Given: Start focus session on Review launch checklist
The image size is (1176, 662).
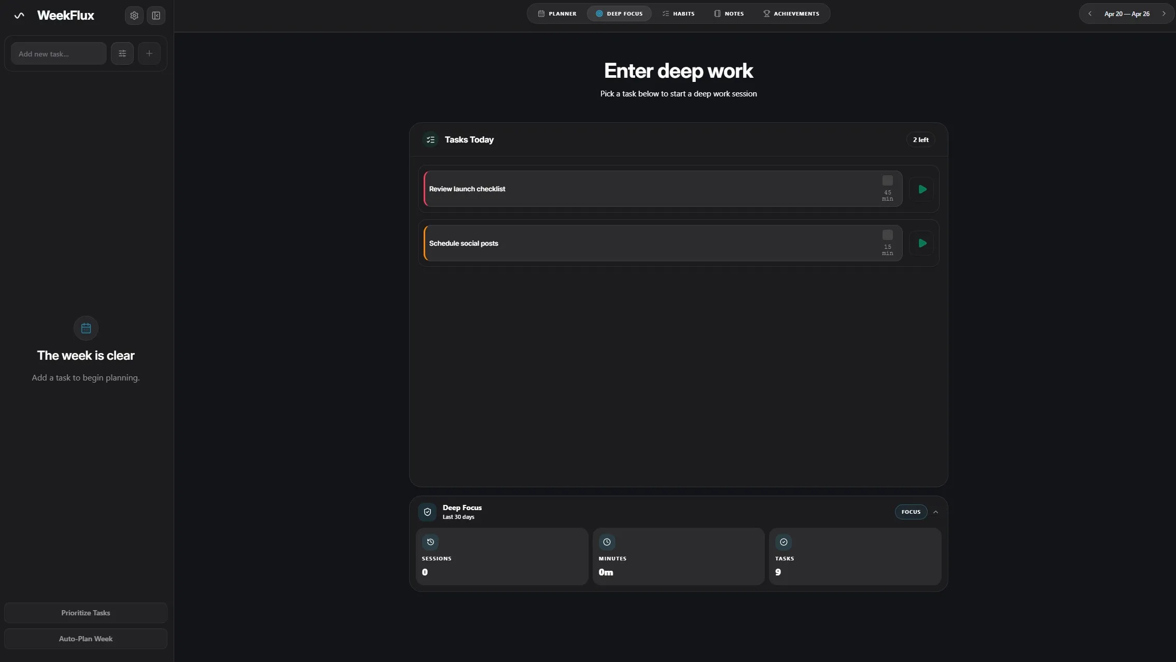Looking at the screenshot, I should coord(921,189).
